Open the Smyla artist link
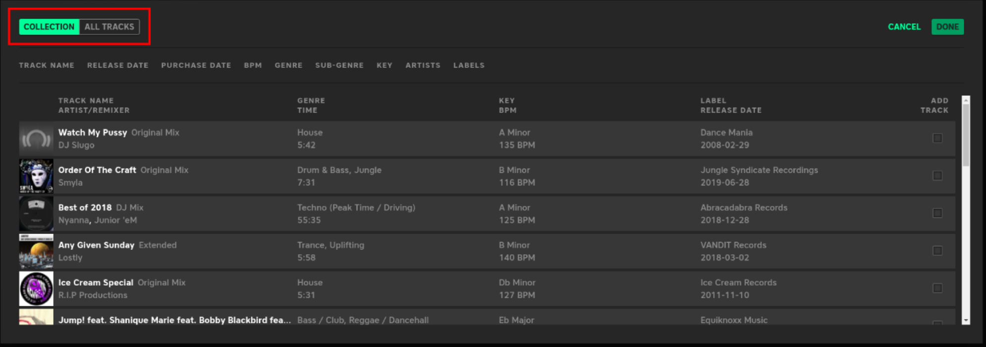The width and height of the screenshot is (986, 347). click(x=70, y=182)
